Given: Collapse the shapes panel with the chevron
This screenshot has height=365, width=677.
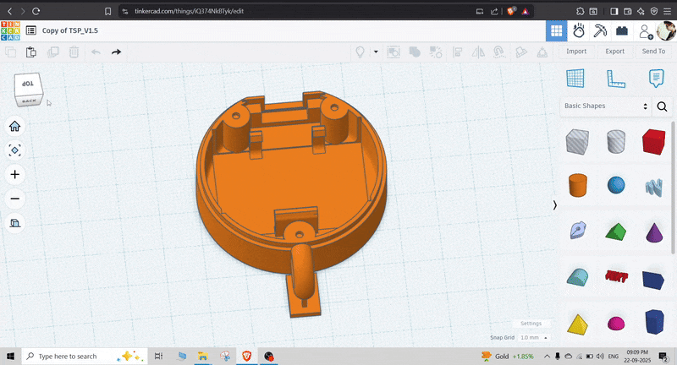Looking at the screenshot, I should pos(554,205).
